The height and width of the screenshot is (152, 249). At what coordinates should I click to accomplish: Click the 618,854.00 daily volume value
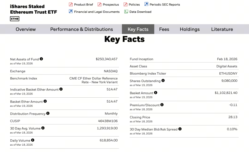[109, 140]
